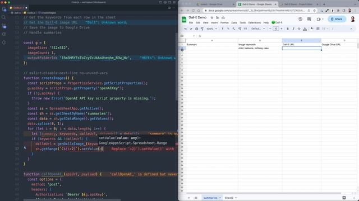Image resolution: width=359 pixels, height=201 pixels.
Task: Open the Explorer view in VS Code sidebar
Action: pyautogui.click(x=3, y=9)
